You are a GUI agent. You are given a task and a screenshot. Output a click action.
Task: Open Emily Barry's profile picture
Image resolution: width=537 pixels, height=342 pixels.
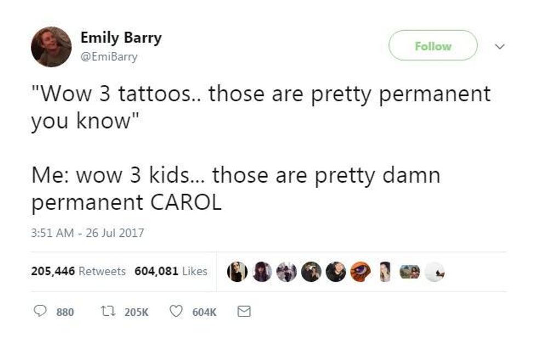coord(51,47)
